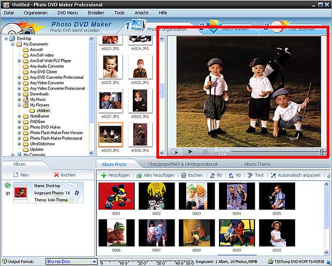Image resolution: width=332 pixels, height=266 pixels.
Task: Expand the Photo DVD Maker folder node
Action: click(19, 127)
